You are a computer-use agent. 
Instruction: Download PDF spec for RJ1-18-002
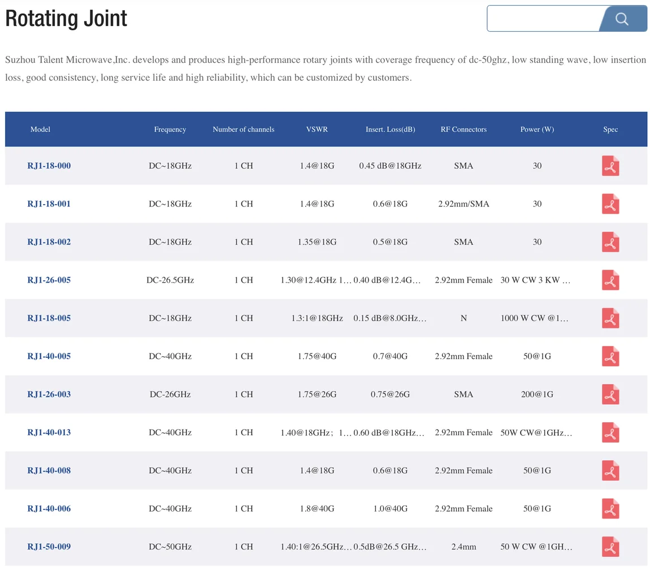[610, 242]
